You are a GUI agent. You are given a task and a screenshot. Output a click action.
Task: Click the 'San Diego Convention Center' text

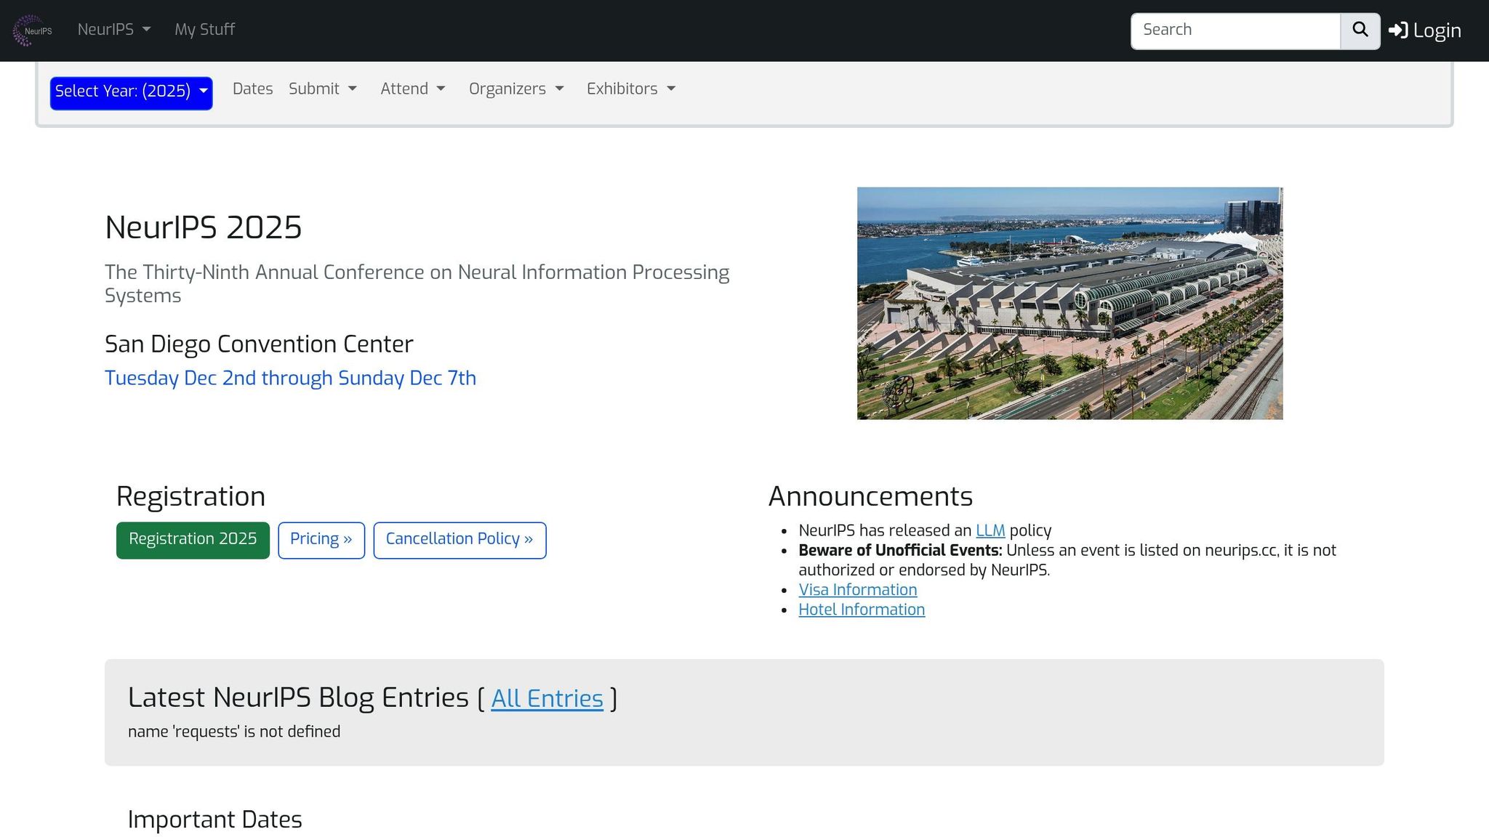(259, 344)
